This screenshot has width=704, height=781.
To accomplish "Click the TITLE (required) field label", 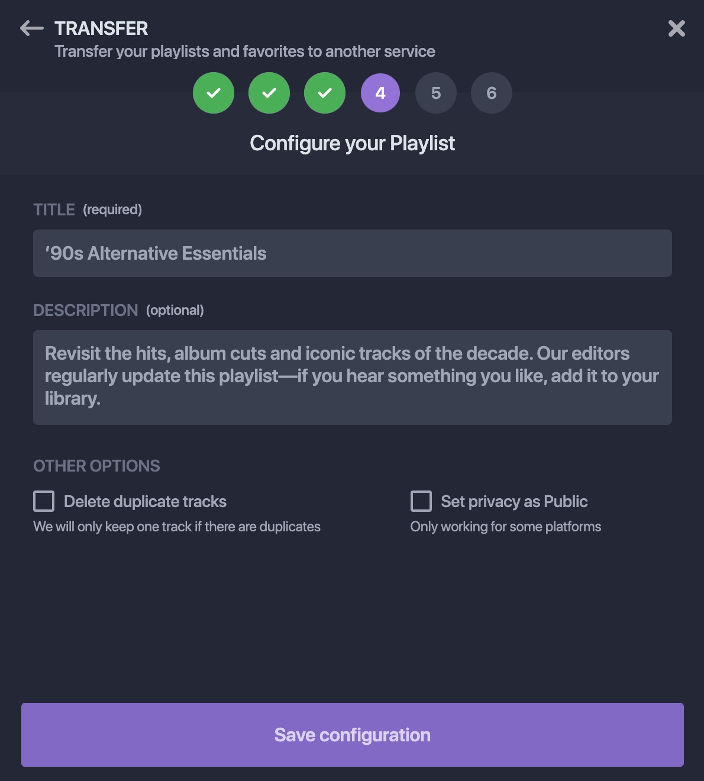I will coord(88,209).
